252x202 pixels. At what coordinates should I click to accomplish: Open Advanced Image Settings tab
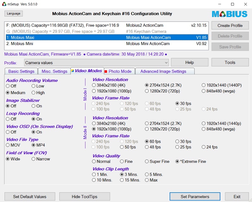coord(165,71)
